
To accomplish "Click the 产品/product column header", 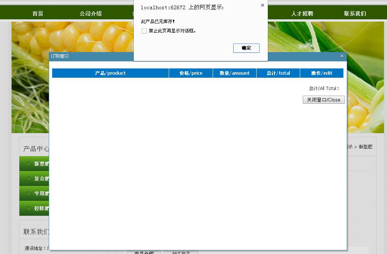I will click(x=110, y=73).
